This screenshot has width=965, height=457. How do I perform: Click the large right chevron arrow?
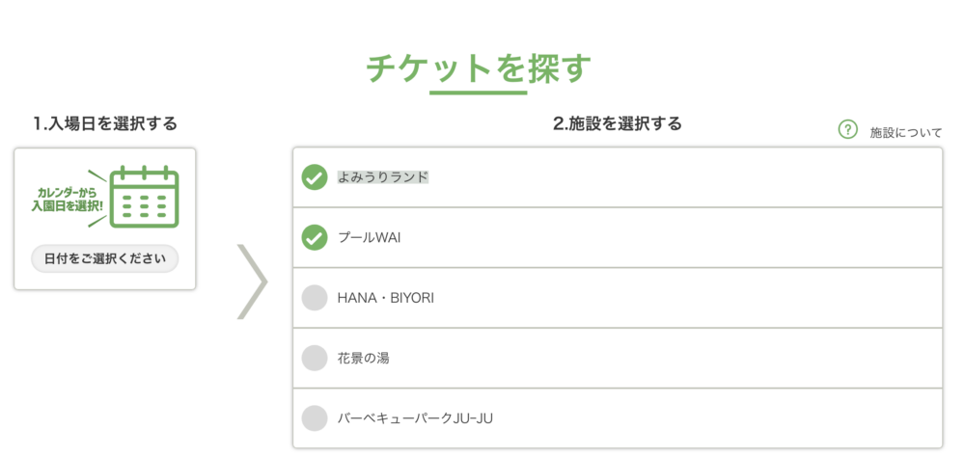click(x=252, y=282)
